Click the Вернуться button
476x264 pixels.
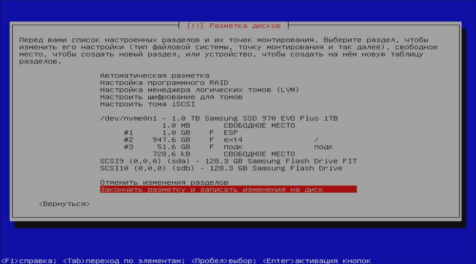tap(64, 204)
